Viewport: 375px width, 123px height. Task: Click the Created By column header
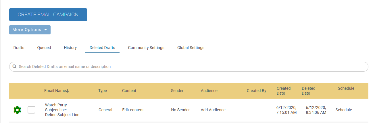point(257,91)
